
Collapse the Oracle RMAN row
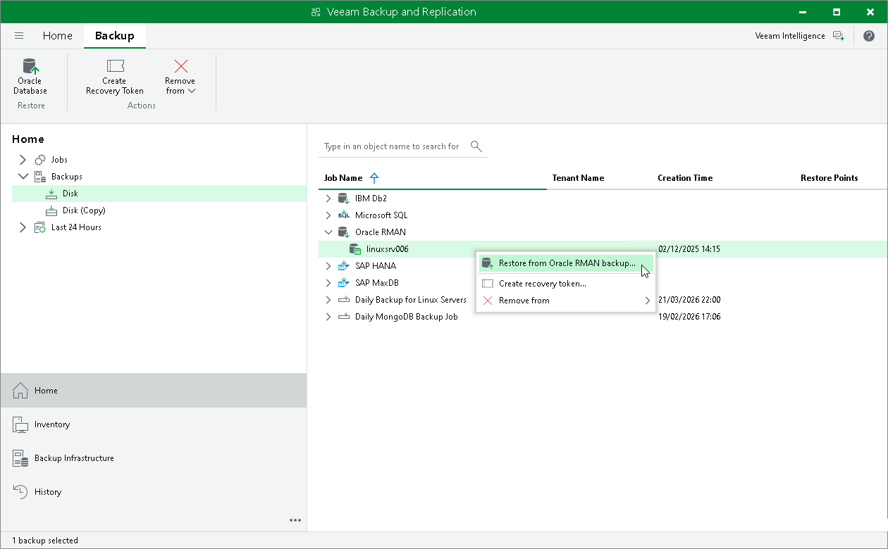328,232
